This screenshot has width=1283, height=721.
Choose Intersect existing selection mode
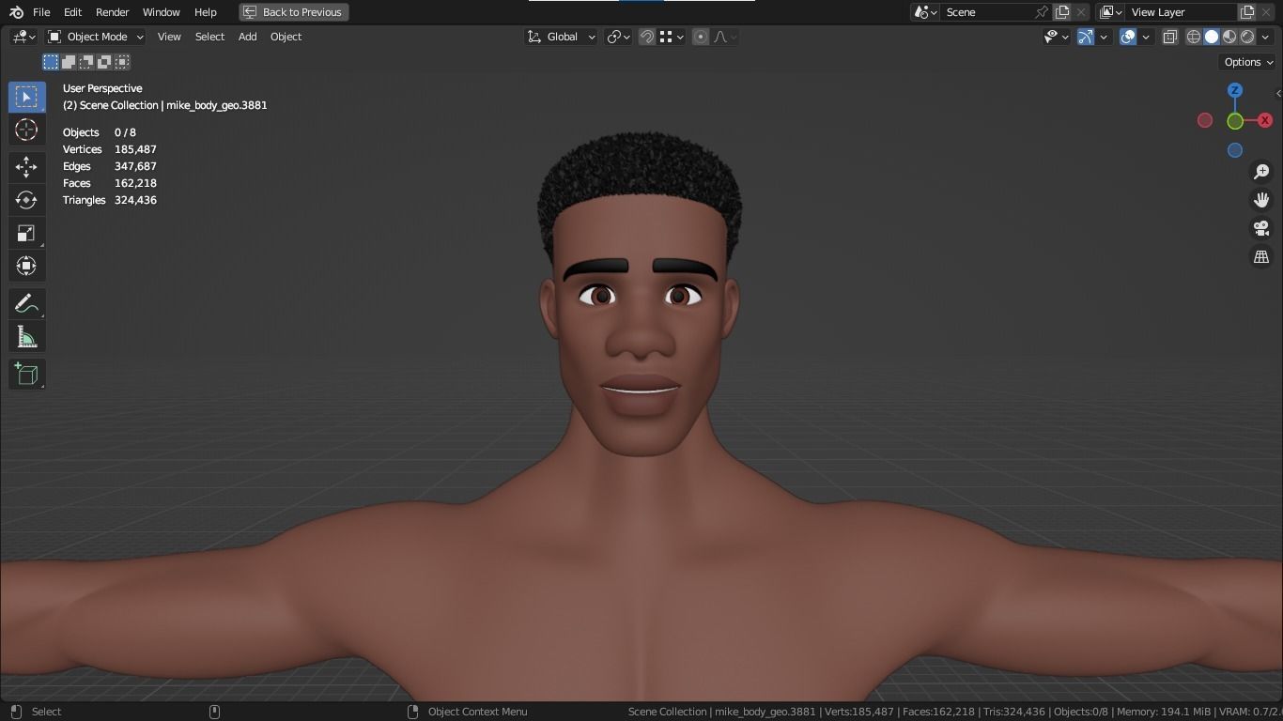(122, 62)
